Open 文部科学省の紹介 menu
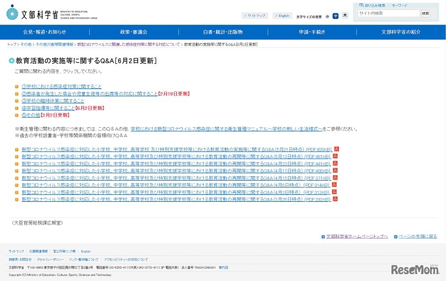 (401, 32)
